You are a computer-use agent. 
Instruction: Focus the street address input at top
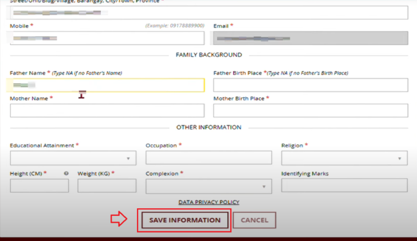208,11
